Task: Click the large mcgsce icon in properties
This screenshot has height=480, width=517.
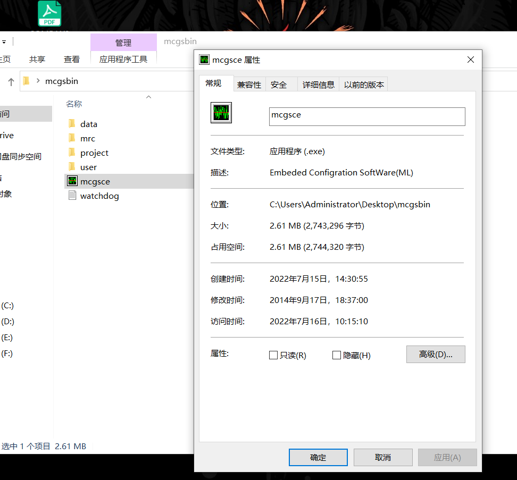Action: pos(221,113)
